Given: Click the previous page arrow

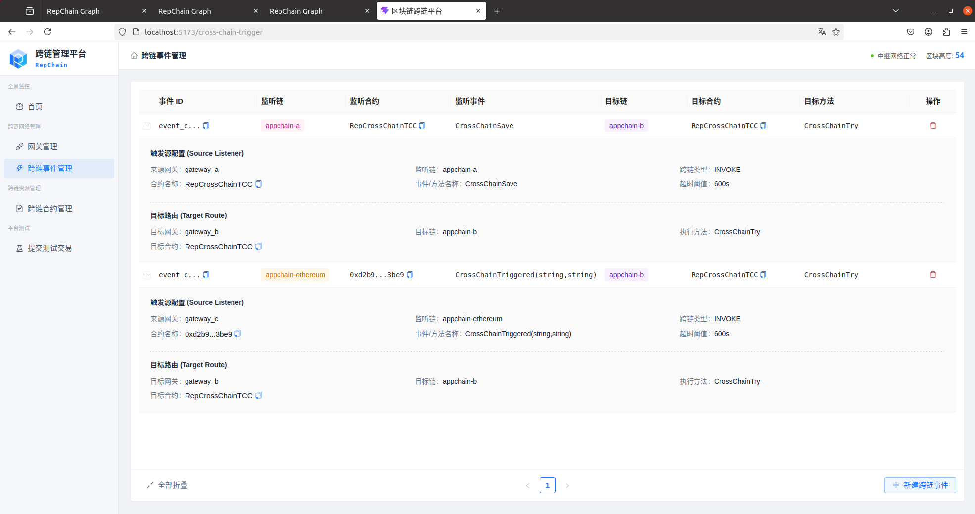Looking at the screenshot, I should click(528, 485).
